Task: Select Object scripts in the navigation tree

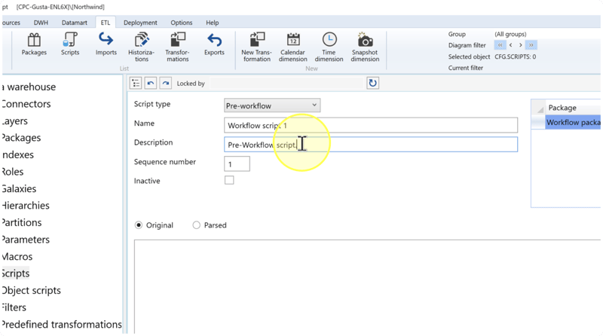Action: [31, 290]
